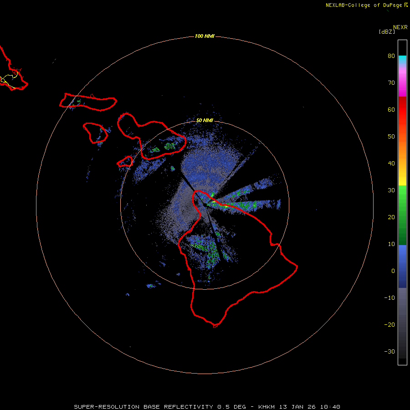The width and height of the screenshot is (410, 410).
Task: Click the 0 value on the dBZ scale
Action: coord(393,271)
